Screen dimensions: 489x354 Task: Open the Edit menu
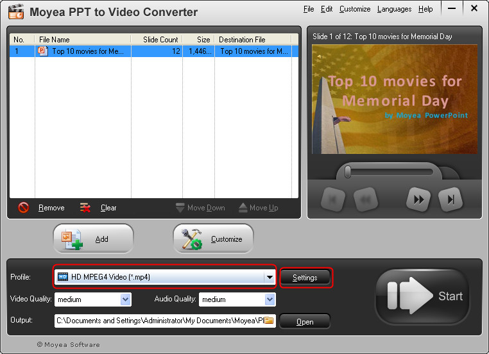point(327,9)
